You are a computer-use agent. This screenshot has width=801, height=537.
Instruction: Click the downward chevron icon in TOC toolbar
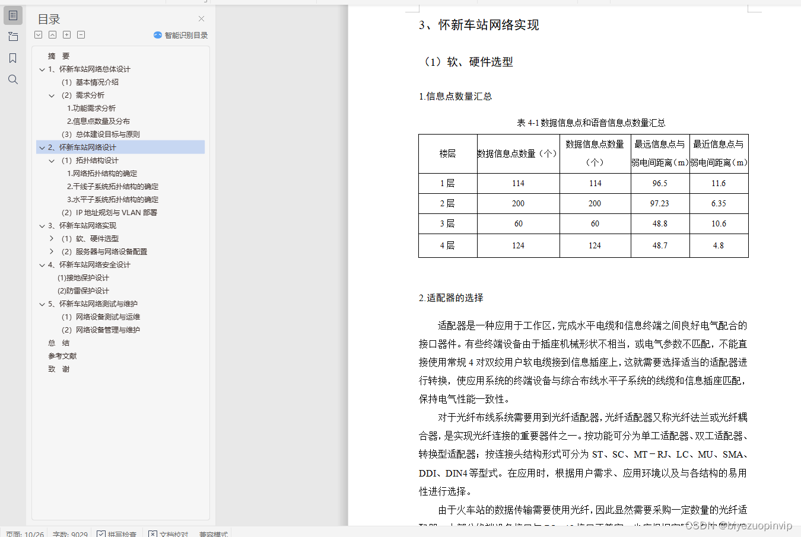38,34
